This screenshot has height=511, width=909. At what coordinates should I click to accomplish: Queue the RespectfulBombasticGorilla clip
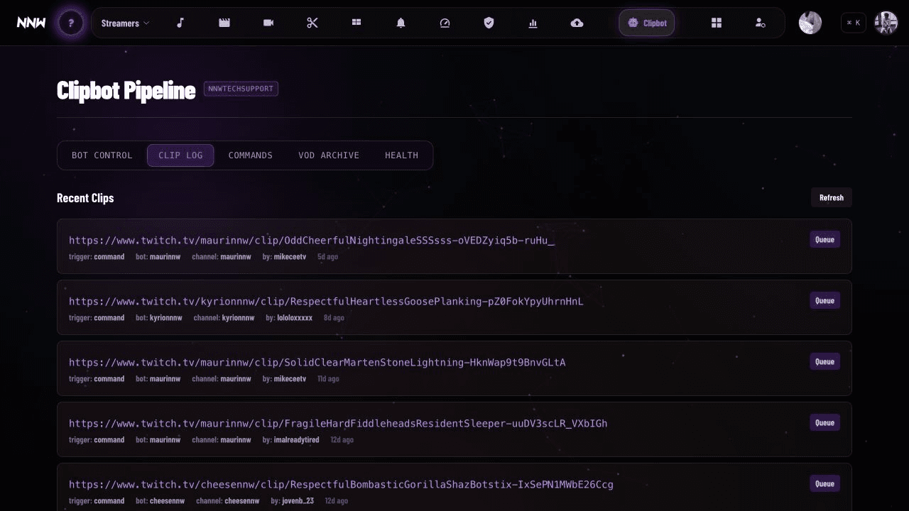pyautogui.click(x=824, y=483)
